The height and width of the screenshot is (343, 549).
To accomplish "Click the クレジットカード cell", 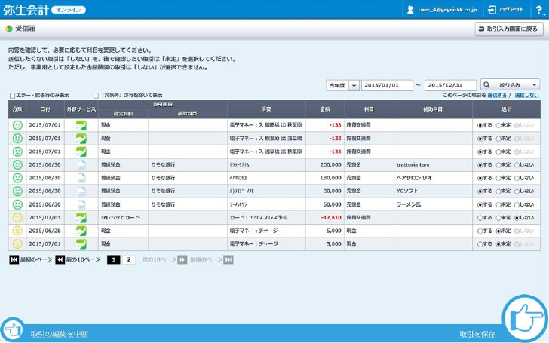I will pyautogui.click(x=123, y=217).
